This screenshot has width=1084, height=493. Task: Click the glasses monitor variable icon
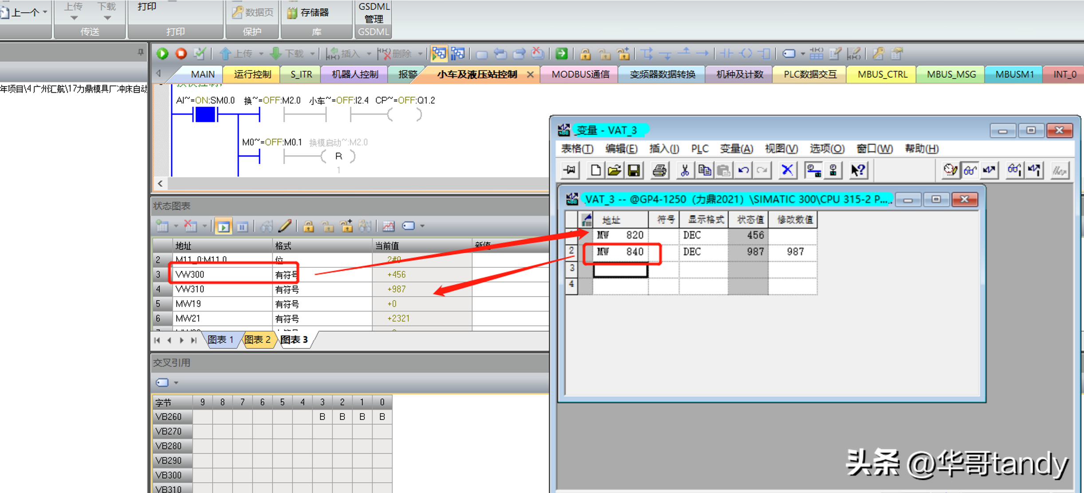970,170
